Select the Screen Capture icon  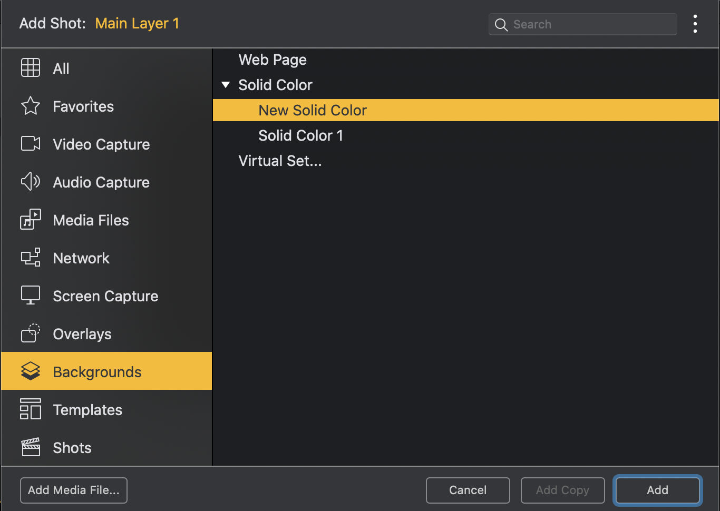point(30,296)
